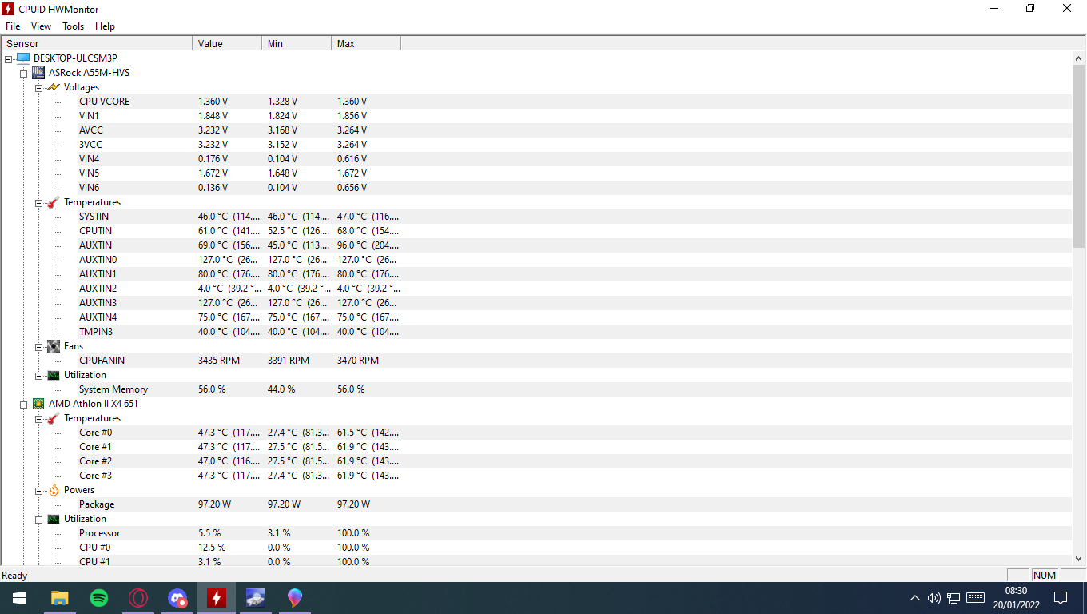Open the View menu
Image resolution: width=1087 pixels, height=614 pixels.
[x=41, y=26]
